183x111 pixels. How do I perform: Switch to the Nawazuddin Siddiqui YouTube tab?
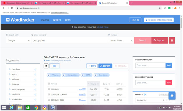(x=17, y=3)
